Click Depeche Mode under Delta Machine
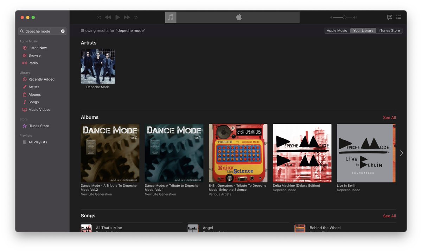422x252 pixels. [284, 190]
